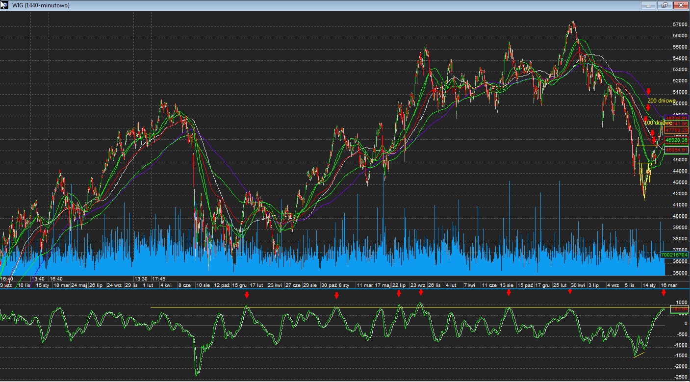
Task: Select the '200 dniowe' text annotation
Action: click(x=661, y=101)
